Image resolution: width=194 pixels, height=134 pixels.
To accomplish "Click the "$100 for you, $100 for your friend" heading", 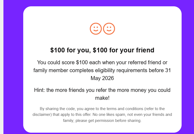I will (102, 50).
